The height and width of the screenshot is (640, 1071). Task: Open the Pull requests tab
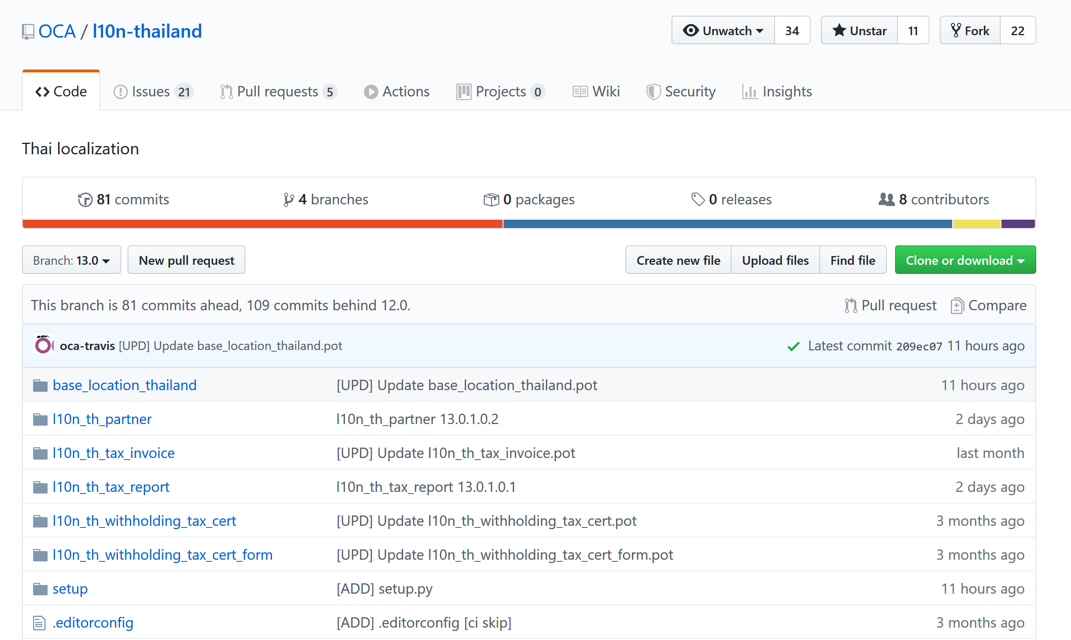click(278, 91)
